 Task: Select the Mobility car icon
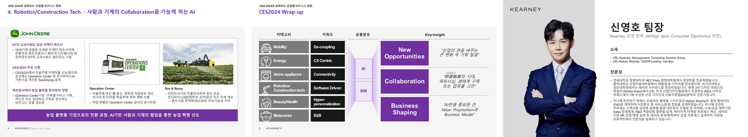point(266,47)
